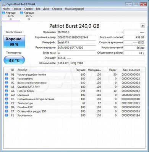Click the blue status icon on the C: tab
149x152 pixels.
pos(3,13)
